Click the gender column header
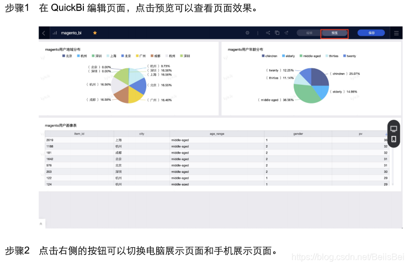 pos(298,134)
